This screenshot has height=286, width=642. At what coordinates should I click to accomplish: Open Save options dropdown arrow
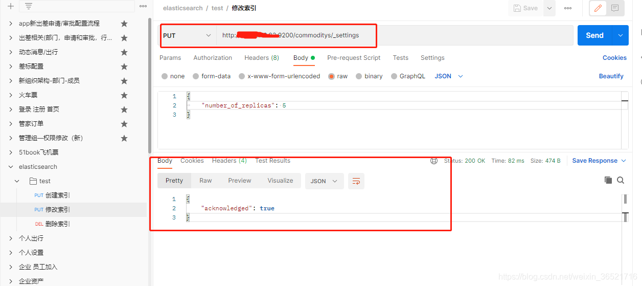(549, 8)
